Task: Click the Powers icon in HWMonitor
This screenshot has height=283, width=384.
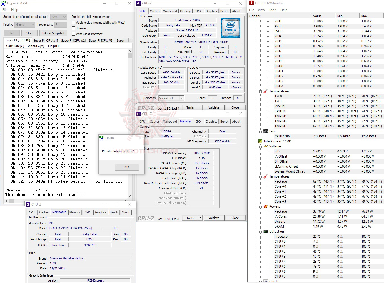Action: pyautogui.click(x=265, y=206)
